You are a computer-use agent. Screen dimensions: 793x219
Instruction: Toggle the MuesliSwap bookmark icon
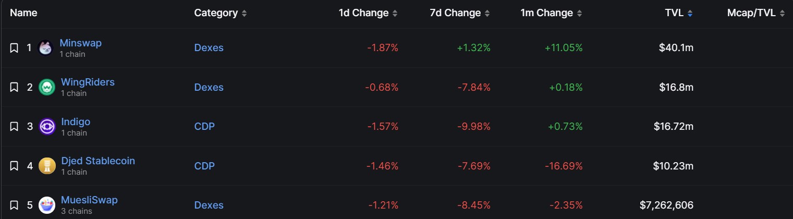coord(14,205)
